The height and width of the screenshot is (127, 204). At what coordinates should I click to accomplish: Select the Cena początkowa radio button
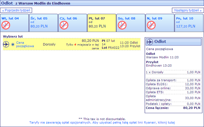pyautogui.click(x=13, y=45)
